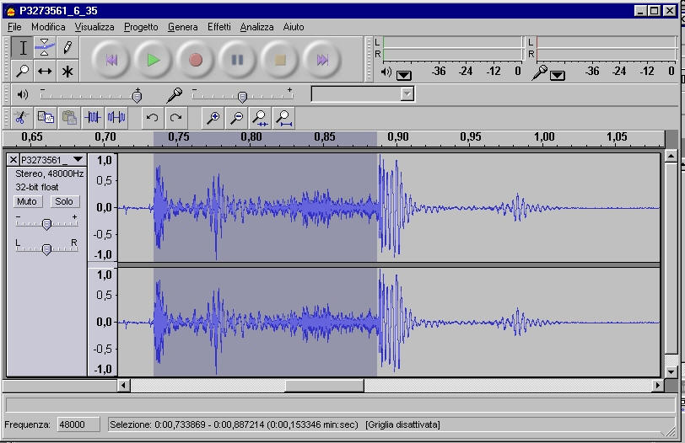
Task: Solo the track with Solo button
Action: pyautogui.click(x=64, y=201)
